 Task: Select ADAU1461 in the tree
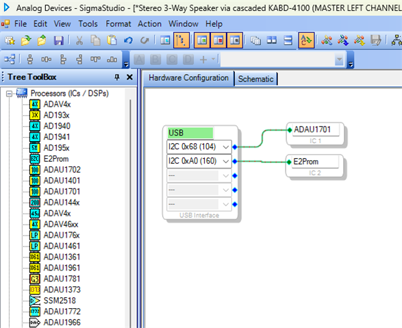pyautogui.click(x=62, y=246)
